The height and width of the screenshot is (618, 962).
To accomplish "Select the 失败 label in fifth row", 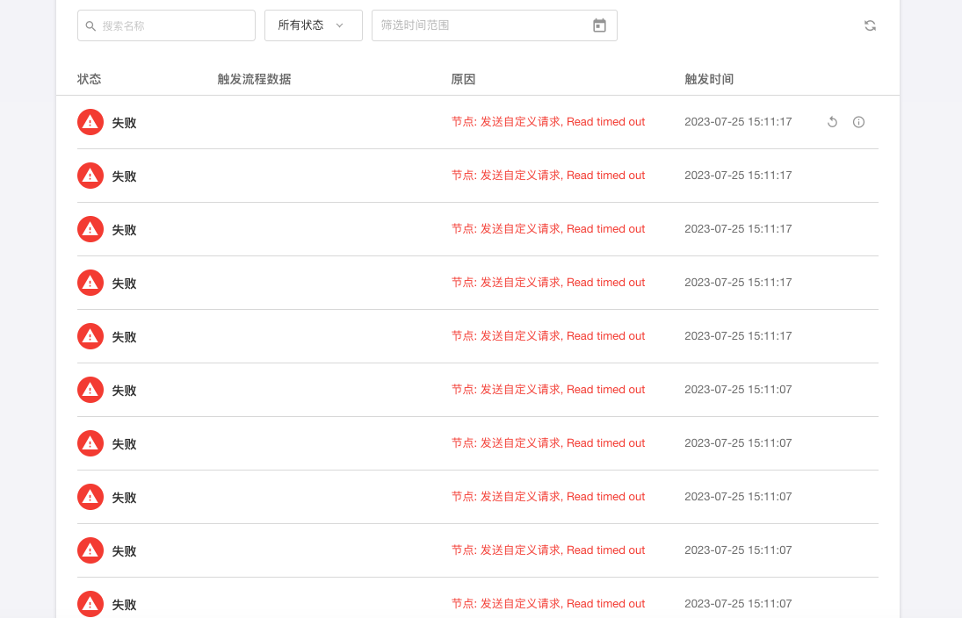I will point(124,337).
